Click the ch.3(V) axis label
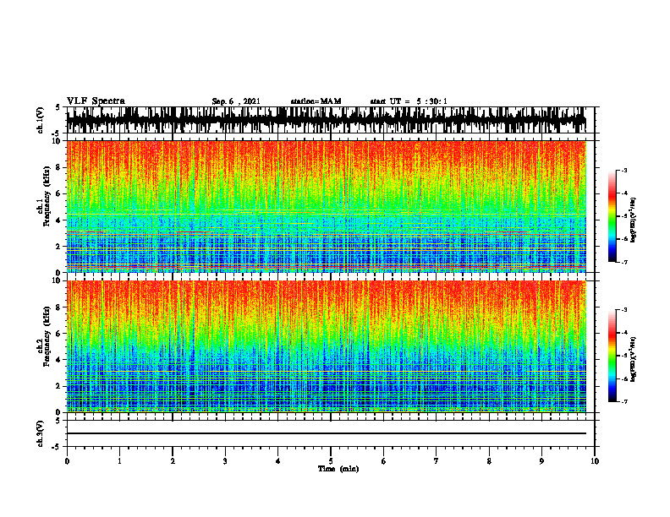670x517 pixels. click(41, 434)
